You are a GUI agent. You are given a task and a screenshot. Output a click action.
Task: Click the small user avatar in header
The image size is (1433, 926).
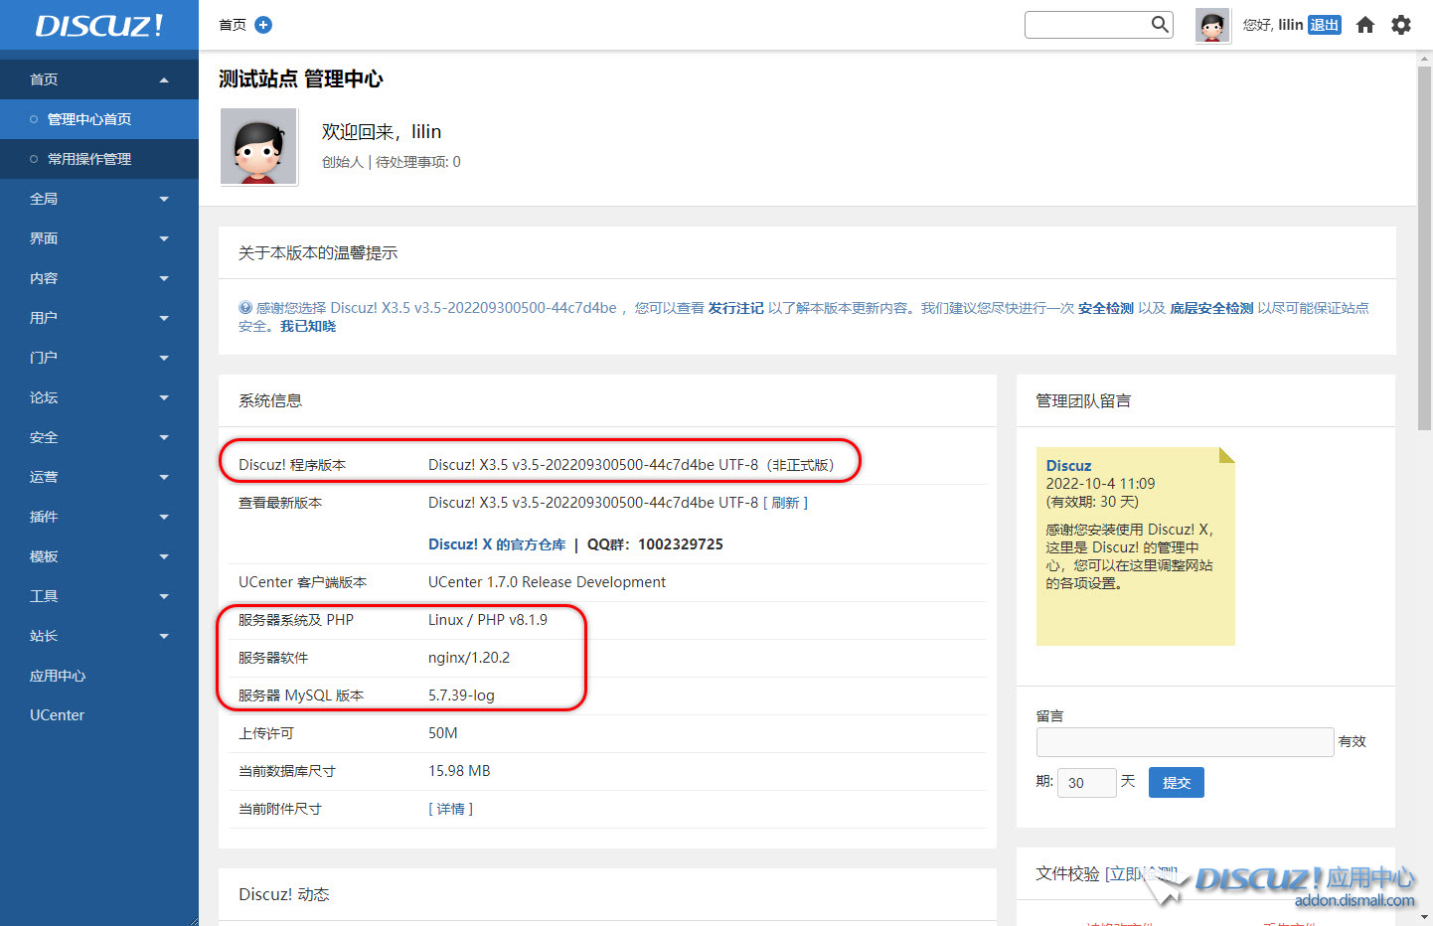click(x=1212, y=25)
